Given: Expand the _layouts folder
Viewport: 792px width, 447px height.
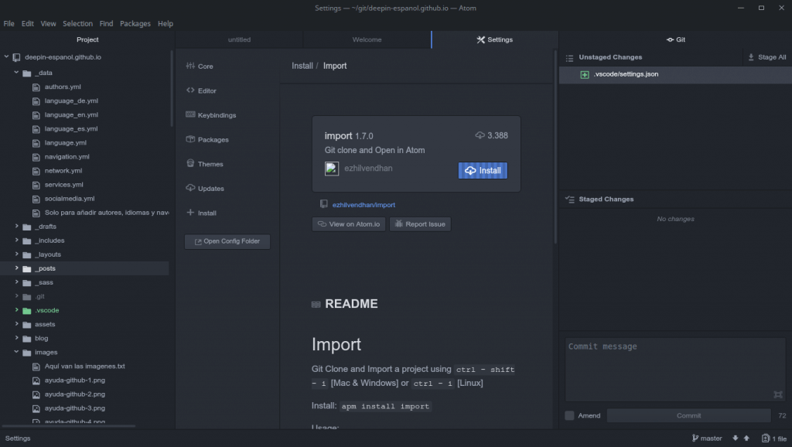Looking at the screenshot, I should point(16,254).
